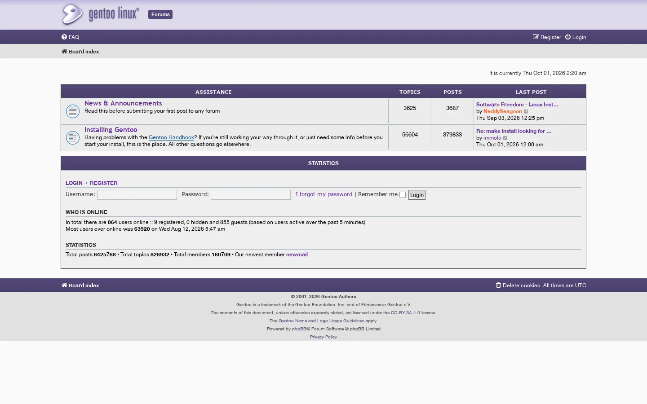The width and height of the screenshot is (647, 404).
Task: Open the FAQ page
Action: pos(71,37)
